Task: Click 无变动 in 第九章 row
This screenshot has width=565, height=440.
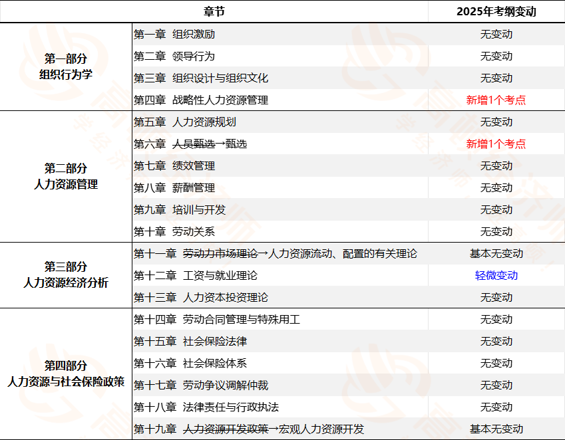Action: click(x=496, y=210)
